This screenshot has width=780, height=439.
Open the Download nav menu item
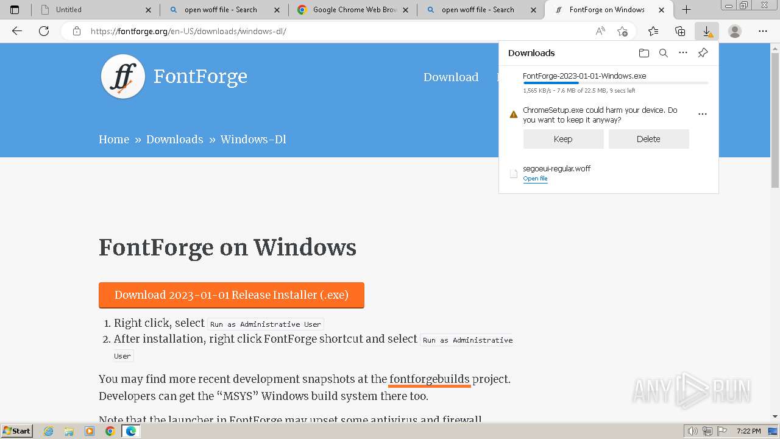point(451,77)
